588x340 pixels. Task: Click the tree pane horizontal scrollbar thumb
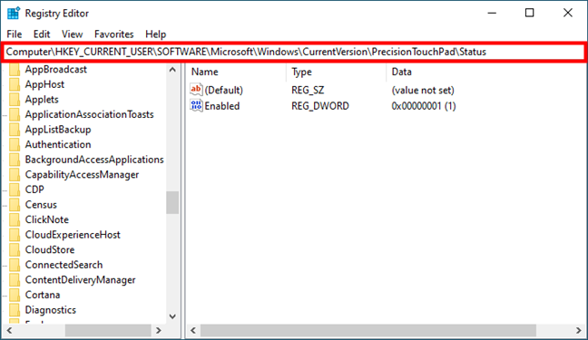[x=108, y=330]
